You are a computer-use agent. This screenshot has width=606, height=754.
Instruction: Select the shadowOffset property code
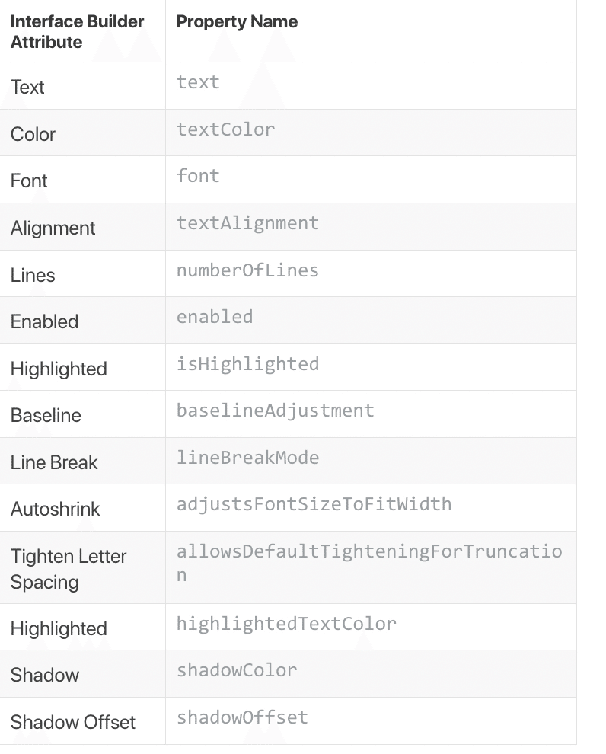(242, 717)
